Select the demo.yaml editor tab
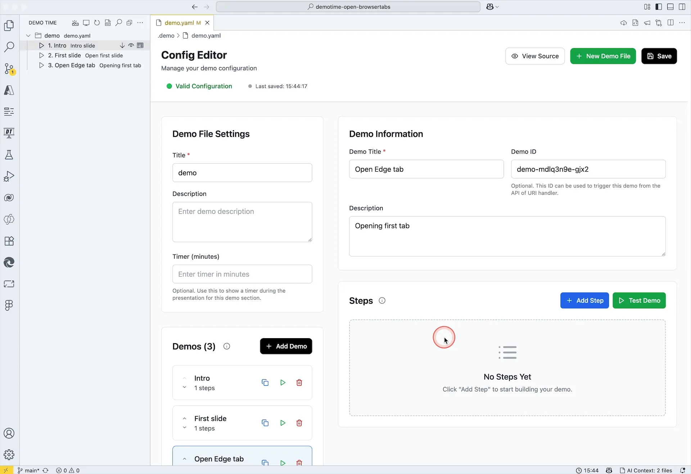691x474 pixels. point(179,23)
